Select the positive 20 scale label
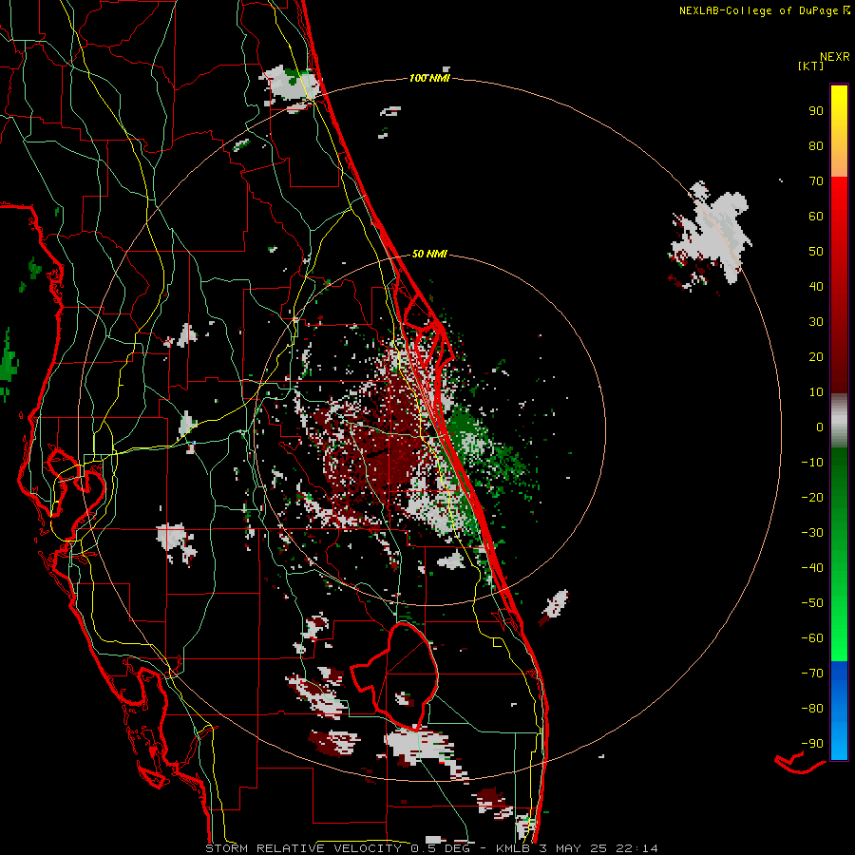Viewport: 855px width, 855px height. pyautogui.click(x=816, y=357)
